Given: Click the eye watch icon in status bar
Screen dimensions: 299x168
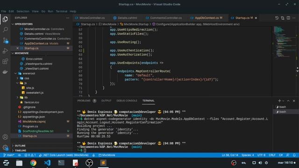Looking at the screenshot, I should click(20, 155).
